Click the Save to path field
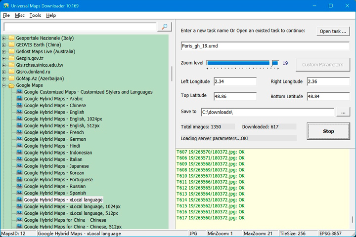 coord(267,112)
